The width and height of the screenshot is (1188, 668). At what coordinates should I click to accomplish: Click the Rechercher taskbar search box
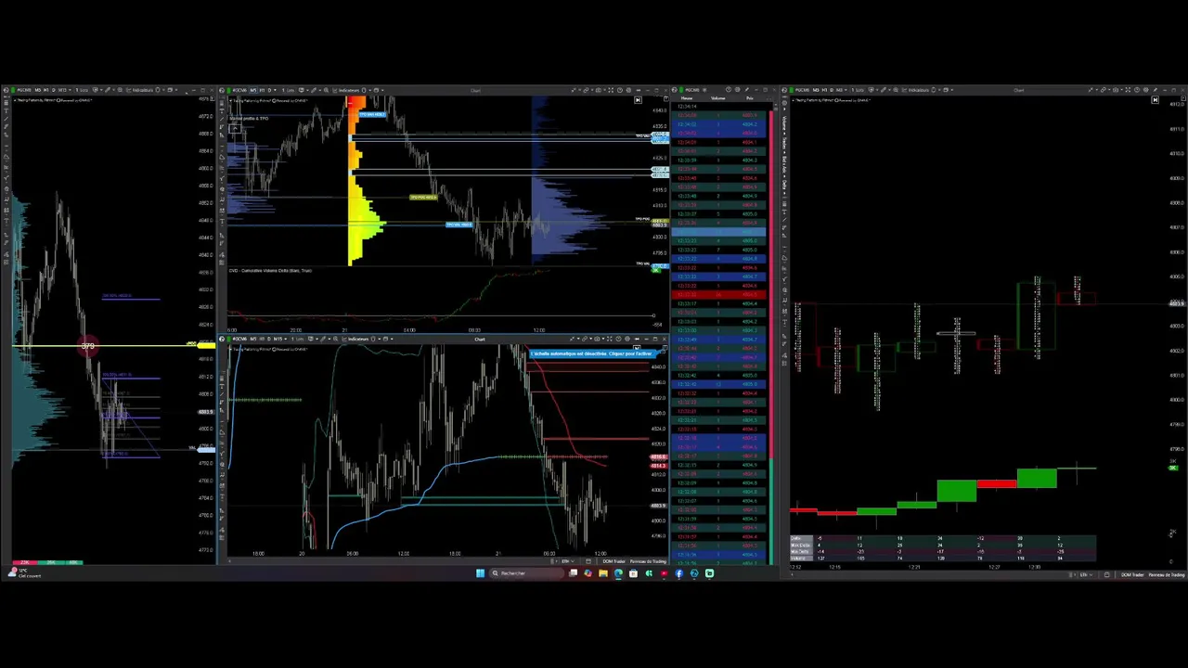[527, 573]
